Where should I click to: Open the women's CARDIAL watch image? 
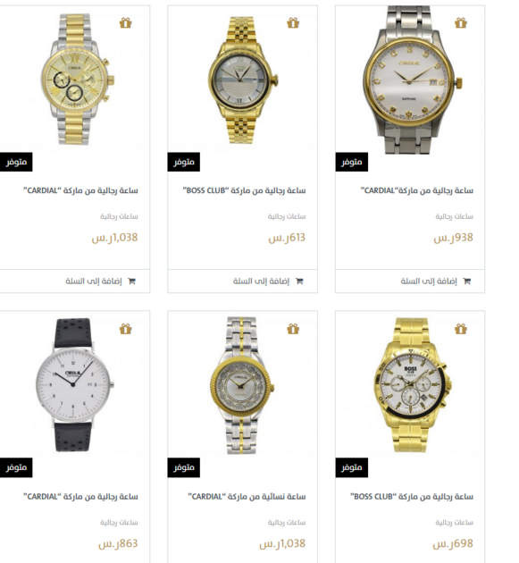pos(242,385)
